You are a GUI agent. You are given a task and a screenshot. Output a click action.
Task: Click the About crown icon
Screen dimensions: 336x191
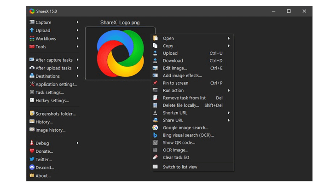tap(32, 175)
